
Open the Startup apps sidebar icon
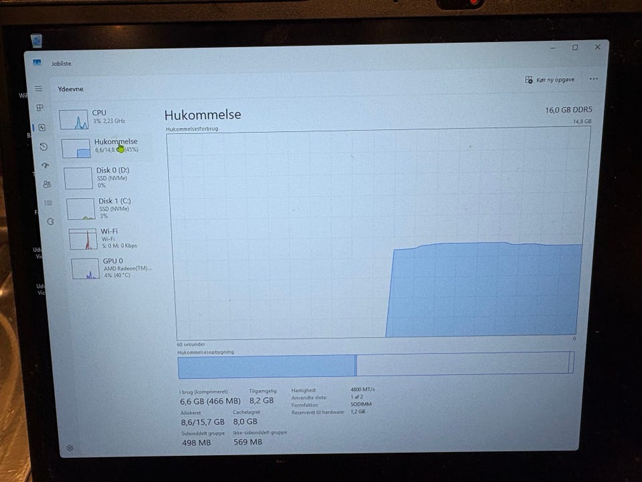(x=45, y=165)
